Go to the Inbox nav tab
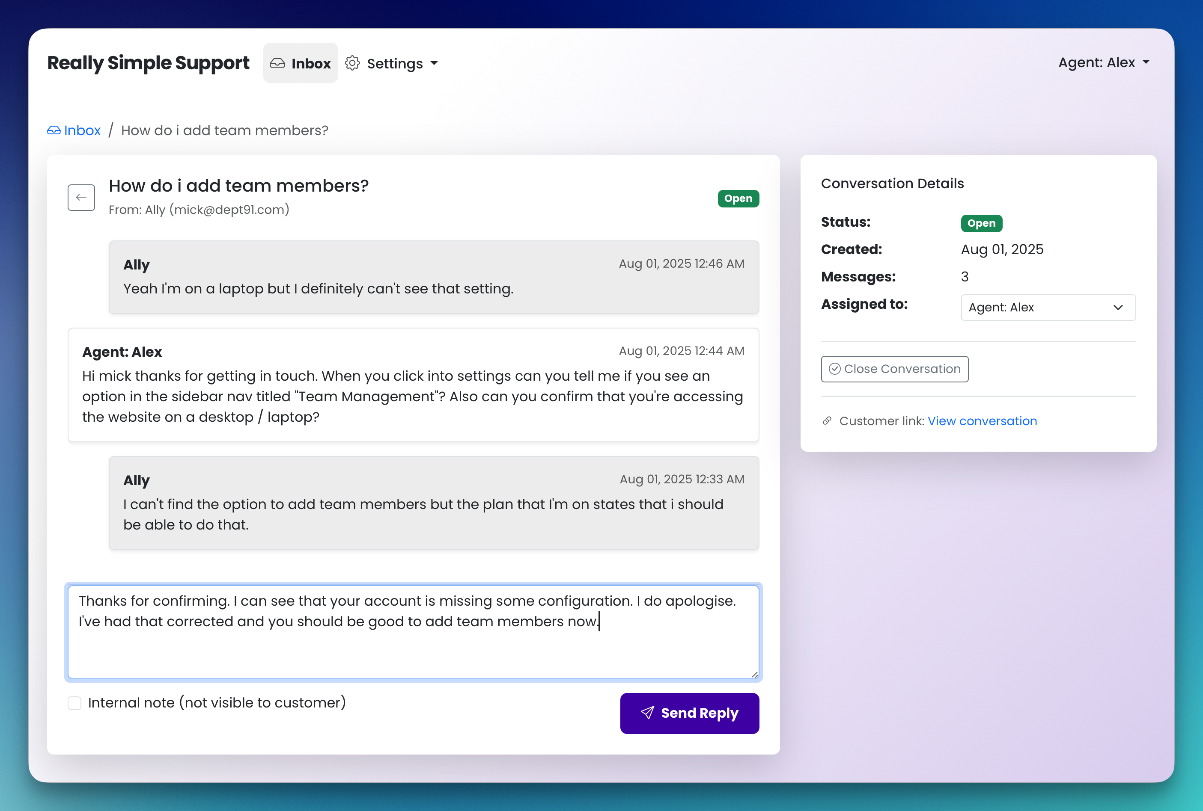Image resolution: width=1203 pixels, height=811 pixels. pos(301,63)
